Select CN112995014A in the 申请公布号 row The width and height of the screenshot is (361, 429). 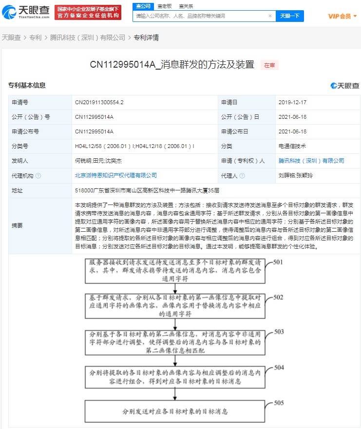(94, 131)
